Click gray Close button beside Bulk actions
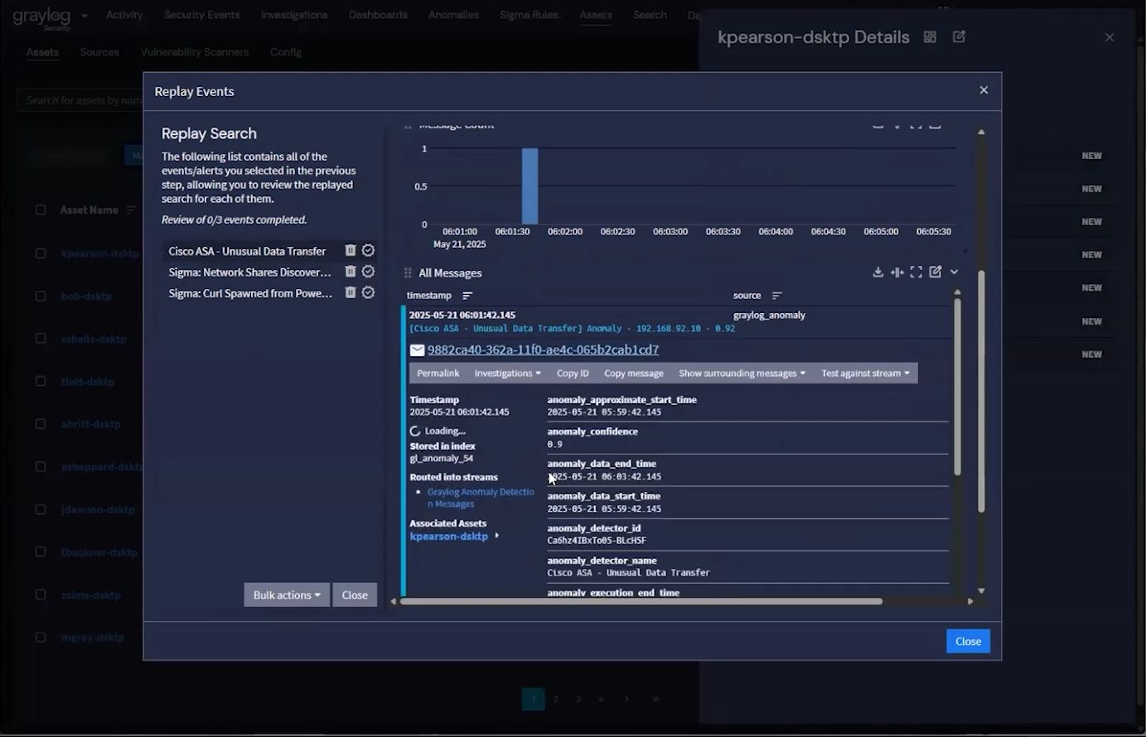Viewport: 1146px width, 737px height. coord(355,595)
